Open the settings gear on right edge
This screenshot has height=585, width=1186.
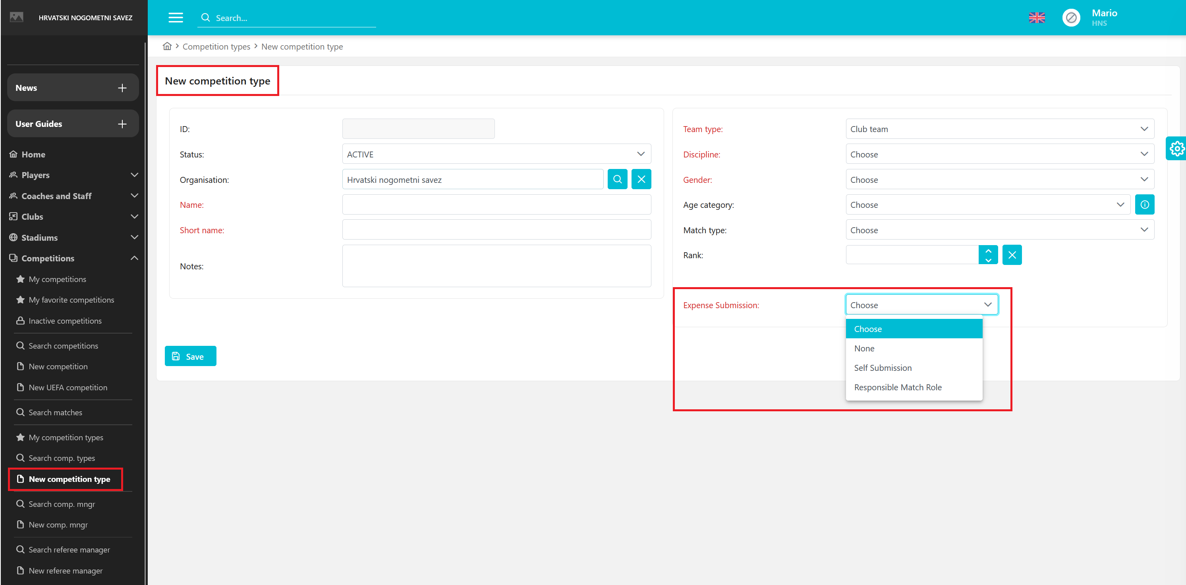click(1176, 149)
